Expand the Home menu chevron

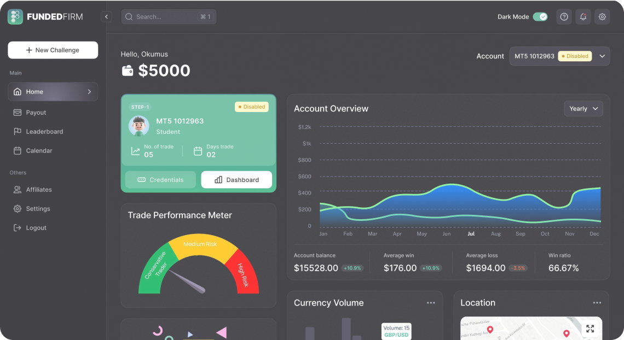point(89,91)
